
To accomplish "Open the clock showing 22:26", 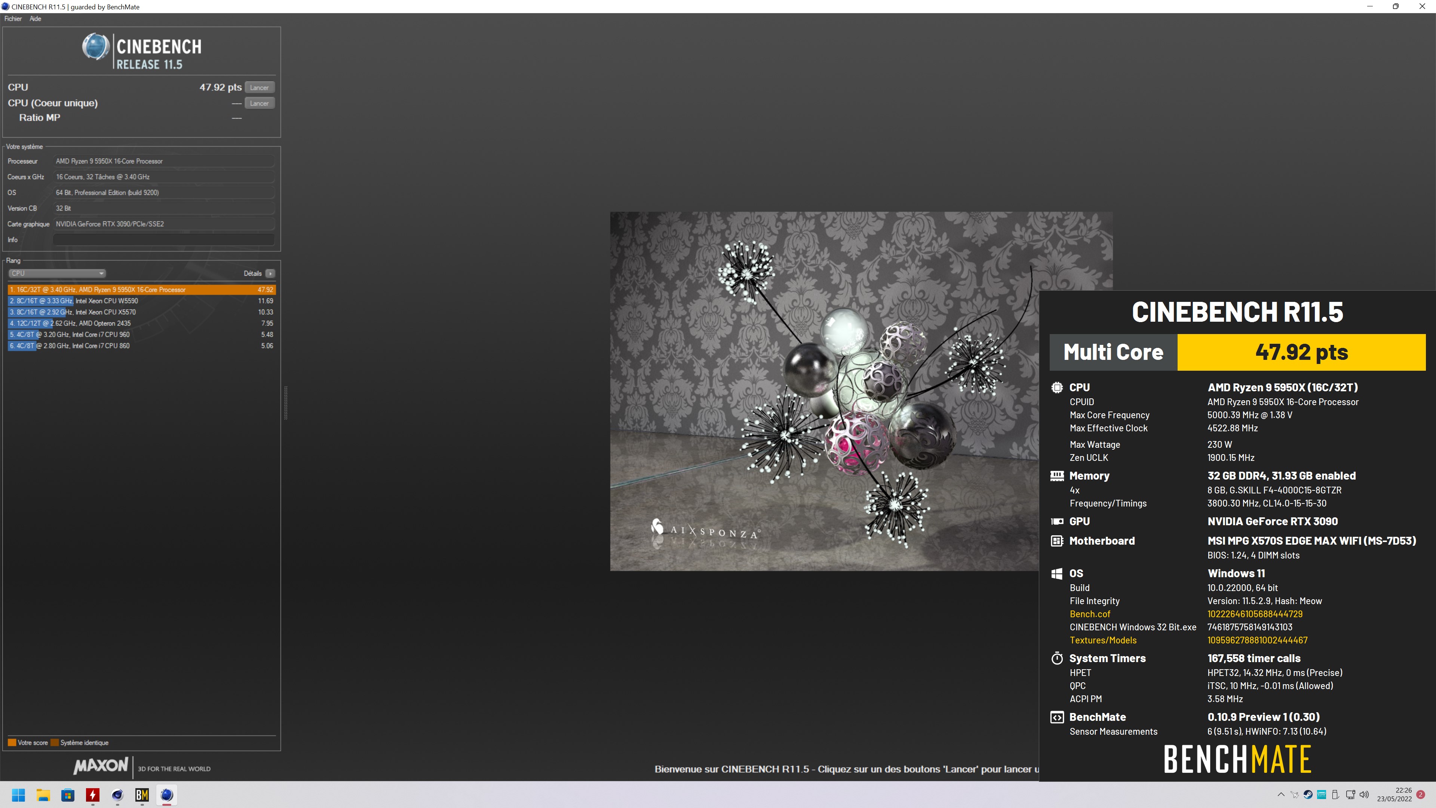I will point(1394,795).
